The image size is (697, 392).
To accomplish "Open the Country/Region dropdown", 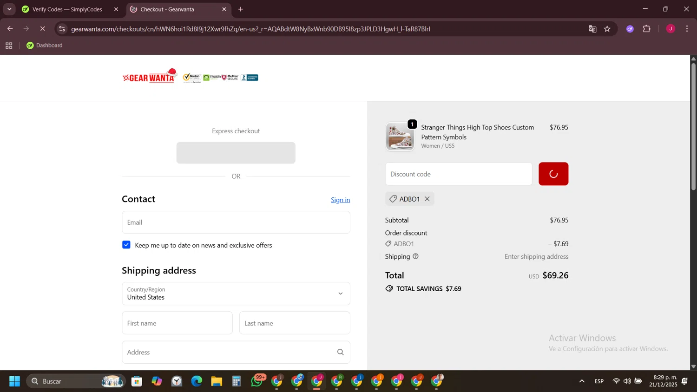I will click(x=236, y=294).
